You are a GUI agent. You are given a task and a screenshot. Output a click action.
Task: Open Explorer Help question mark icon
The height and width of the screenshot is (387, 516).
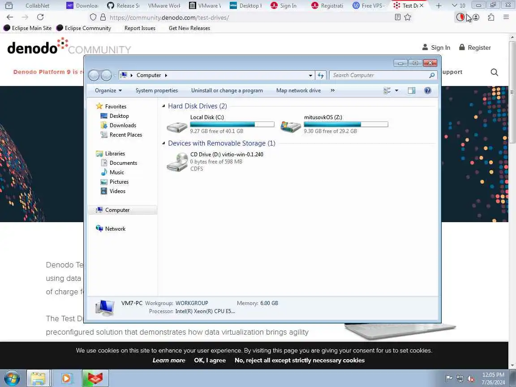427,90
